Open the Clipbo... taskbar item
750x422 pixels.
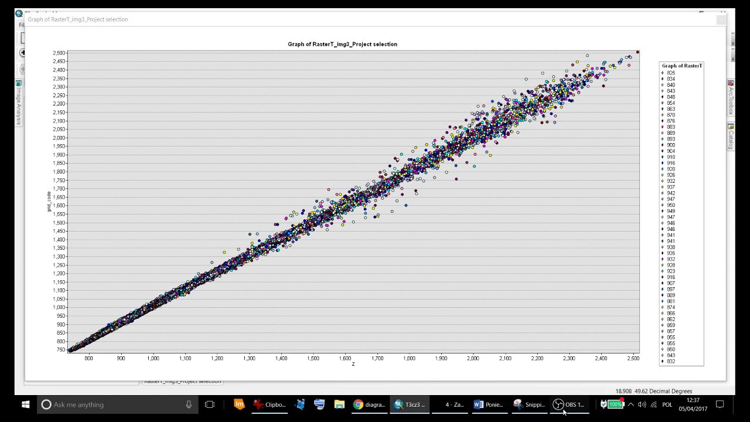click(270, 404)
